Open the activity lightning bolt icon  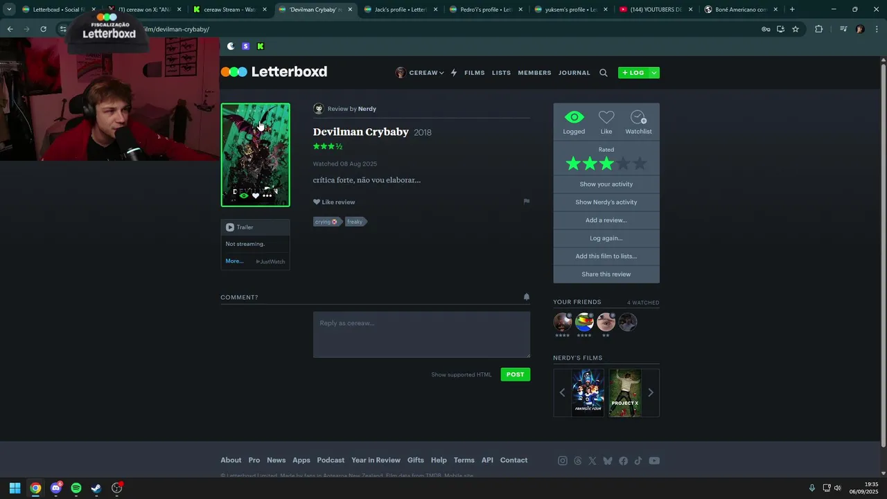(454, 73)
